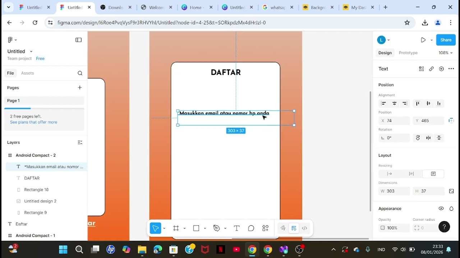Image resolution: width=460 pixels, height=258 pixels.
Task: Switch to the Prototype tab
Action: (x=408, y=53)
